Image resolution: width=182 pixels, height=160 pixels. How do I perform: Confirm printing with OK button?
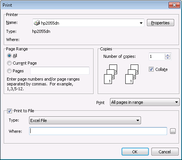(135, 152)
